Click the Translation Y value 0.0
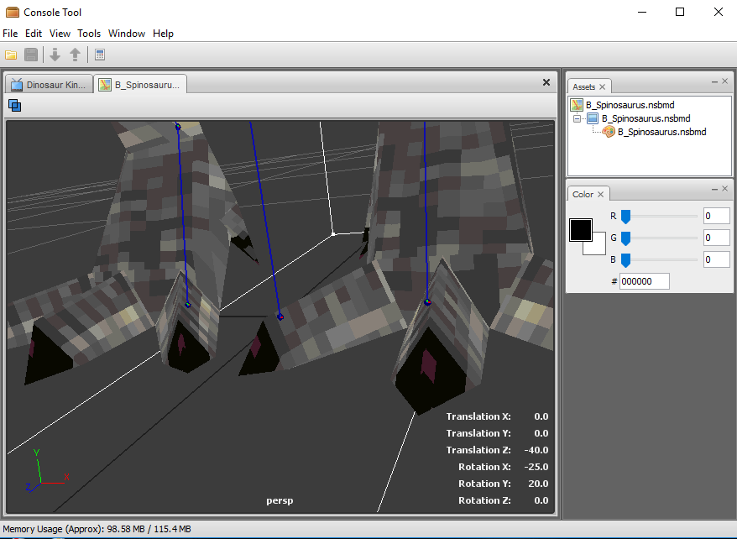This screenshot has width=737, height=539. 541,433
